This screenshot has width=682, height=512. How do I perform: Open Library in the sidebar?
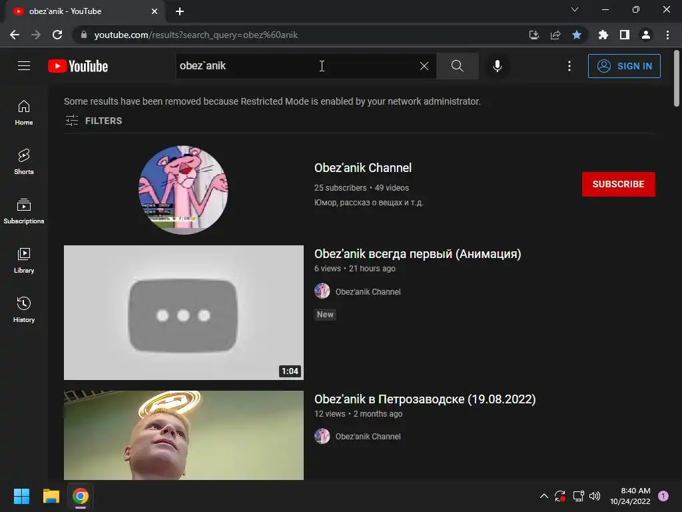[x=24, y=261]
